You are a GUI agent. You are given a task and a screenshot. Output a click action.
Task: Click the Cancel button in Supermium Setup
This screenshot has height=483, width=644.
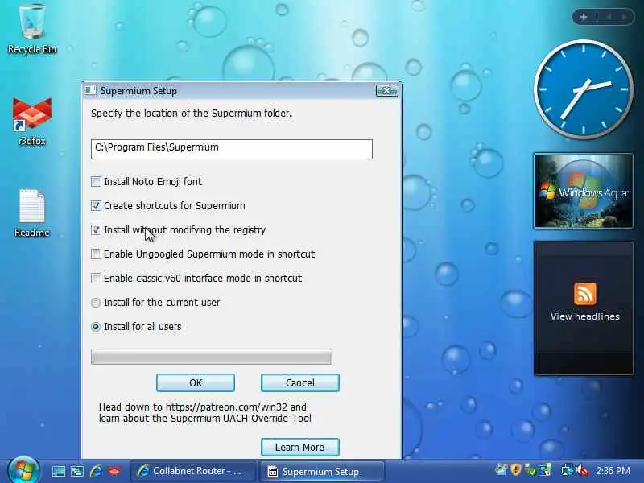(x=299, y=383)
